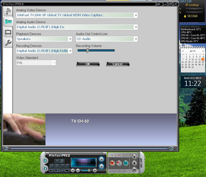Click the control panel volume slider
This screenshot has height=177, width=206.
coord(86,170)
